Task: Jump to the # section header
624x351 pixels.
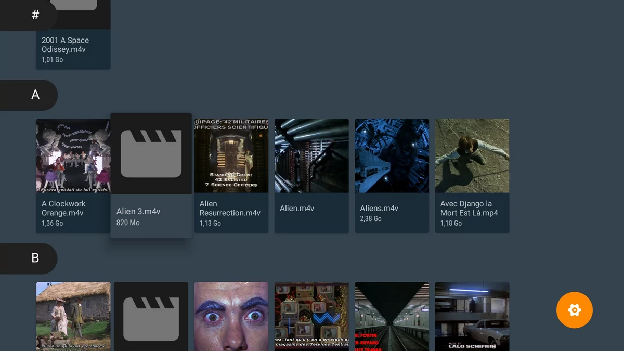Action: pos(29,15)
